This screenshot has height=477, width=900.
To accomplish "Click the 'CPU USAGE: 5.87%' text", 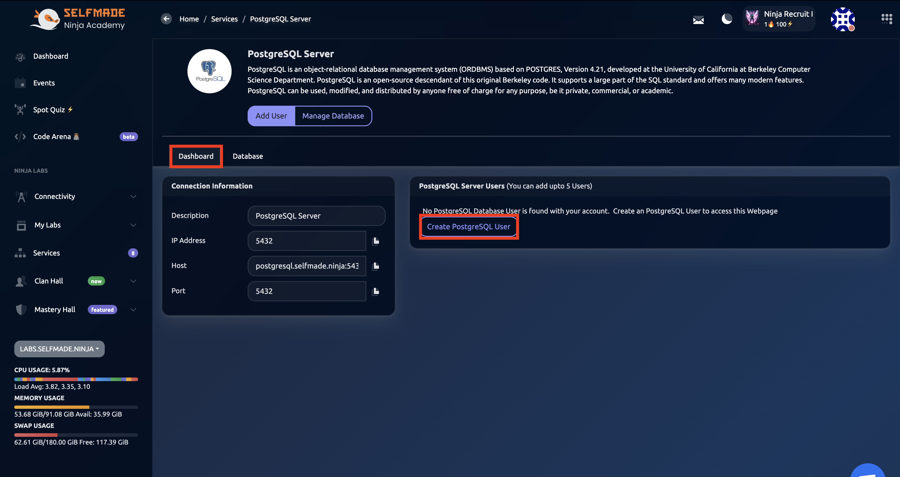I will pyautogui.click(x=42, y=370).
